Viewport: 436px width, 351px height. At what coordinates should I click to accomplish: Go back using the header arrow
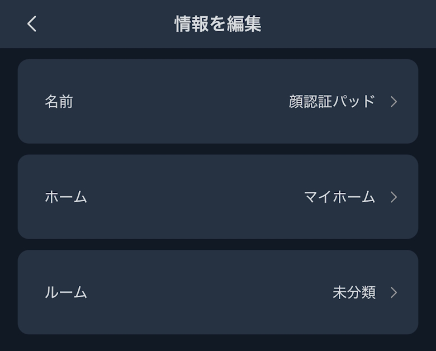[x=32, y=24]
